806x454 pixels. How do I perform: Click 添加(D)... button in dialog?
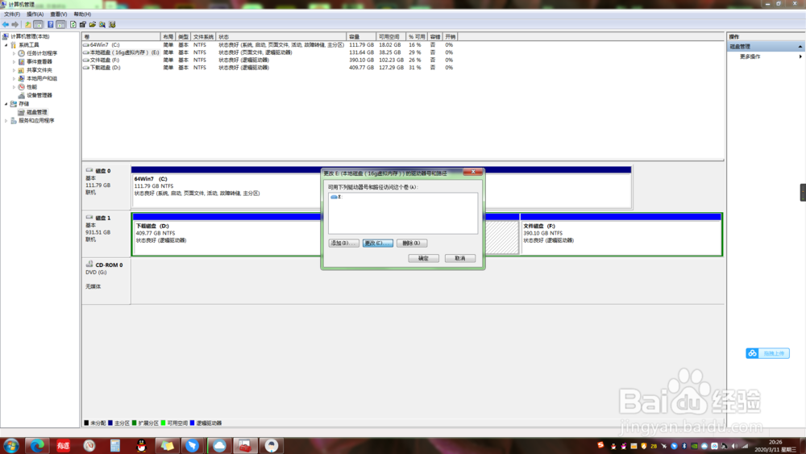343,244
